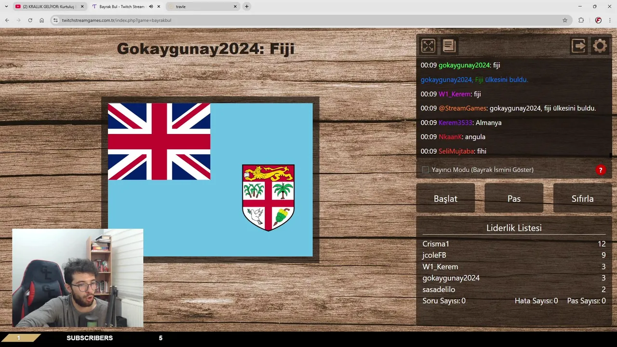The height and width of the screenshot is (347, 617).
Task: Close the YouTube KRALLIK GELİYOR tab
Action: click(x=82, y=7)
